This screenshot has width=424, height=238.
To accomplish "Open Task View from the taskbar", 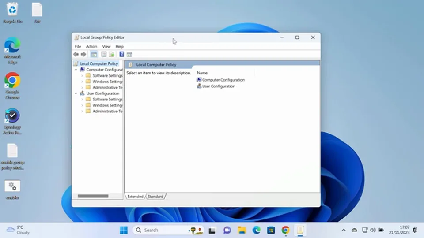I will (212, 230).
